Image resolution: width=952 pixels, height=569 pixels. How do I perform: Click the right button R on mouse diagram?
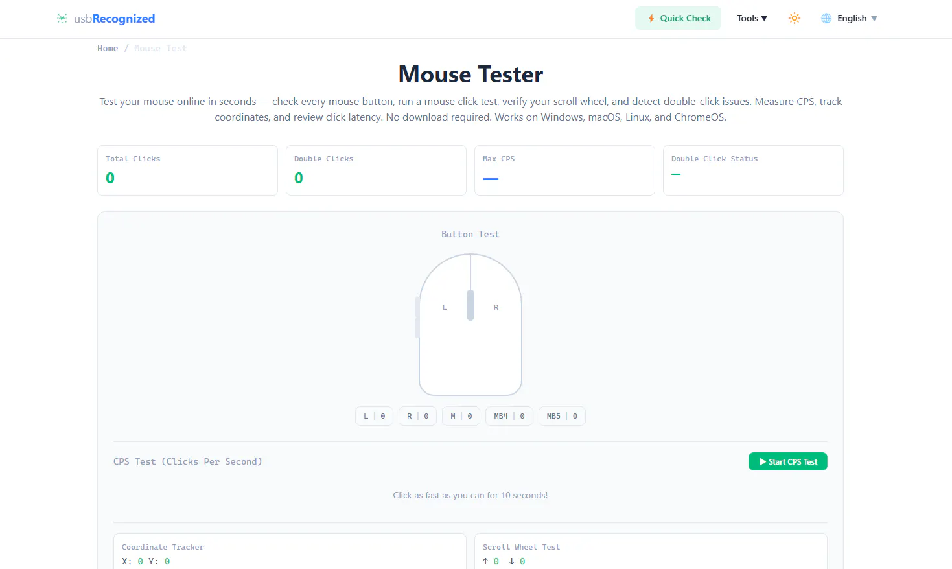[496, 307]
